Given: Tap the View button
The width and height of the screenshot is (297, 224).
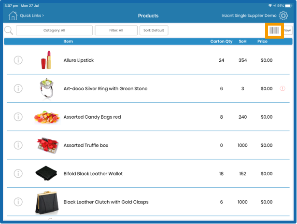Looking at the screenshot, I should click(288, 30).
